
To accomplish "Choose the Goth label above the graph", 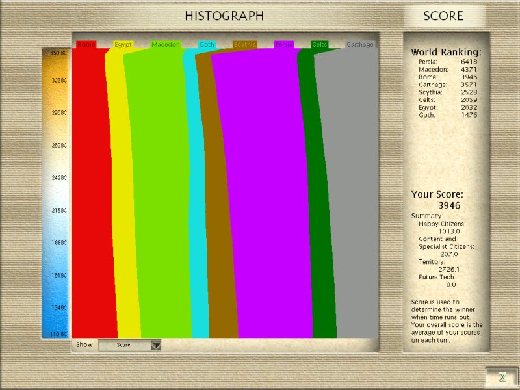I will (207, 45).
